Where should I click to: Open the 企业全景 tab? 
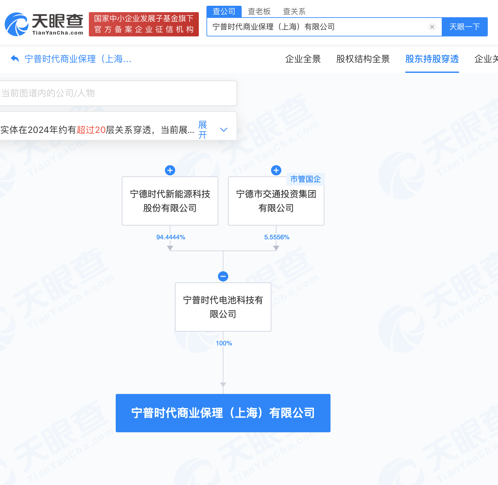pos(303,59)
